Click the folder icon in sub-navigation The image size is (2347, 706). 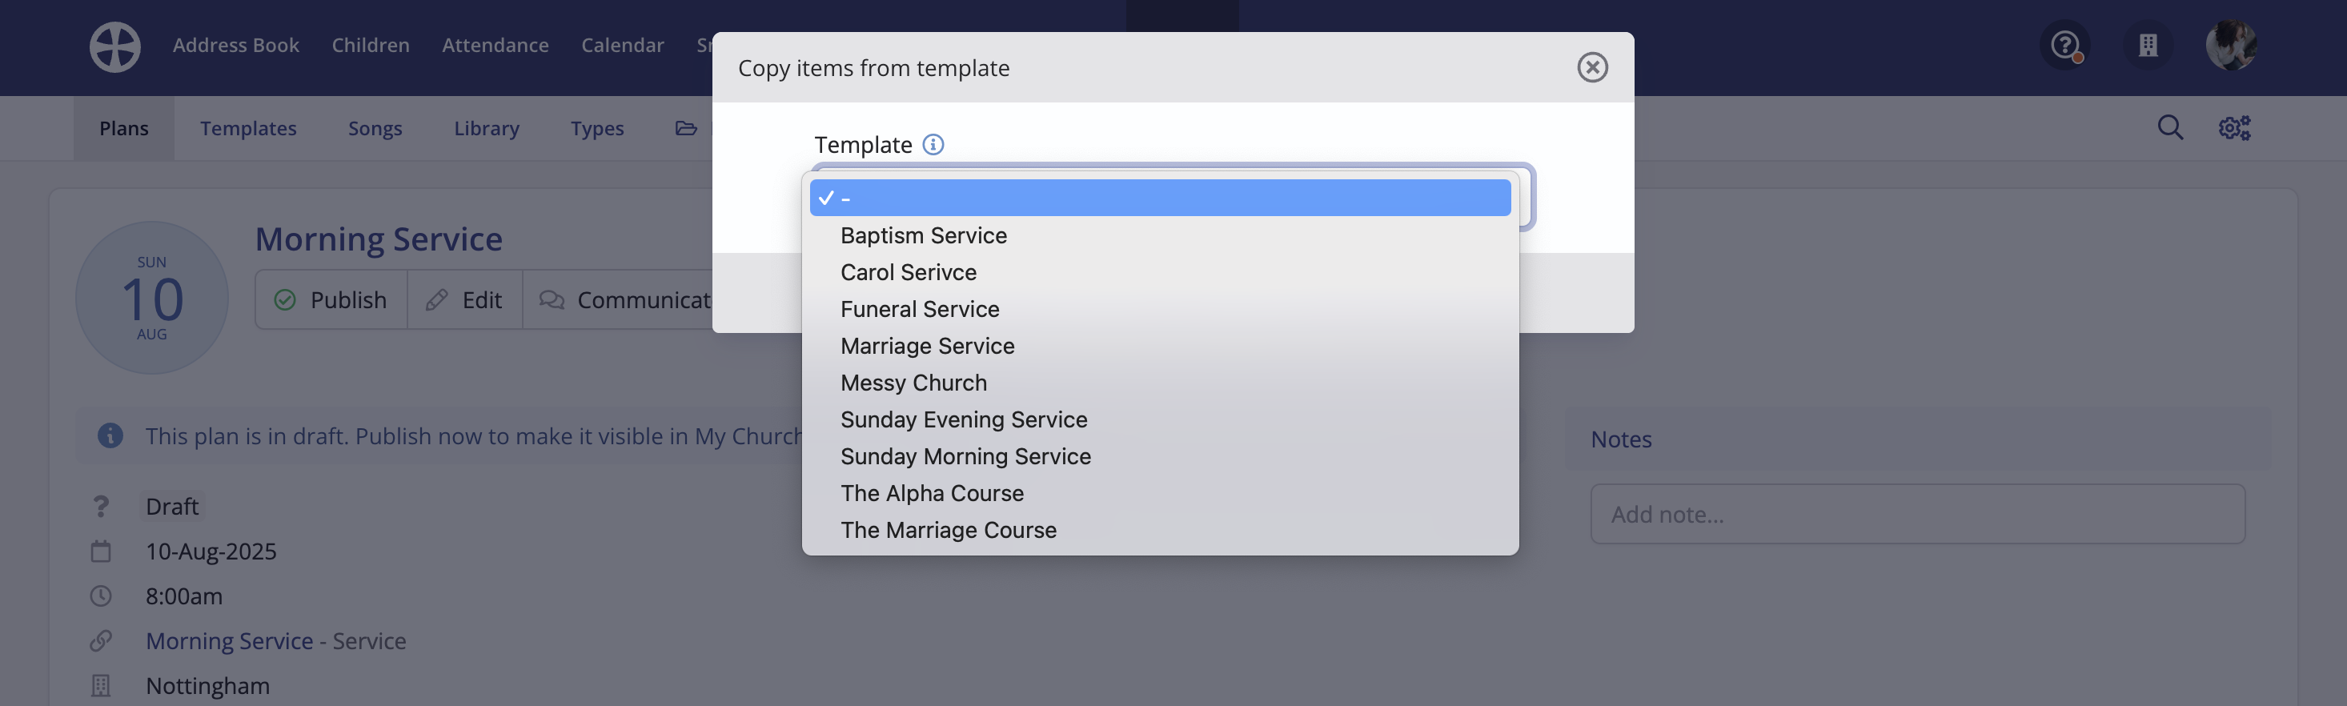[x=686, y=128]
